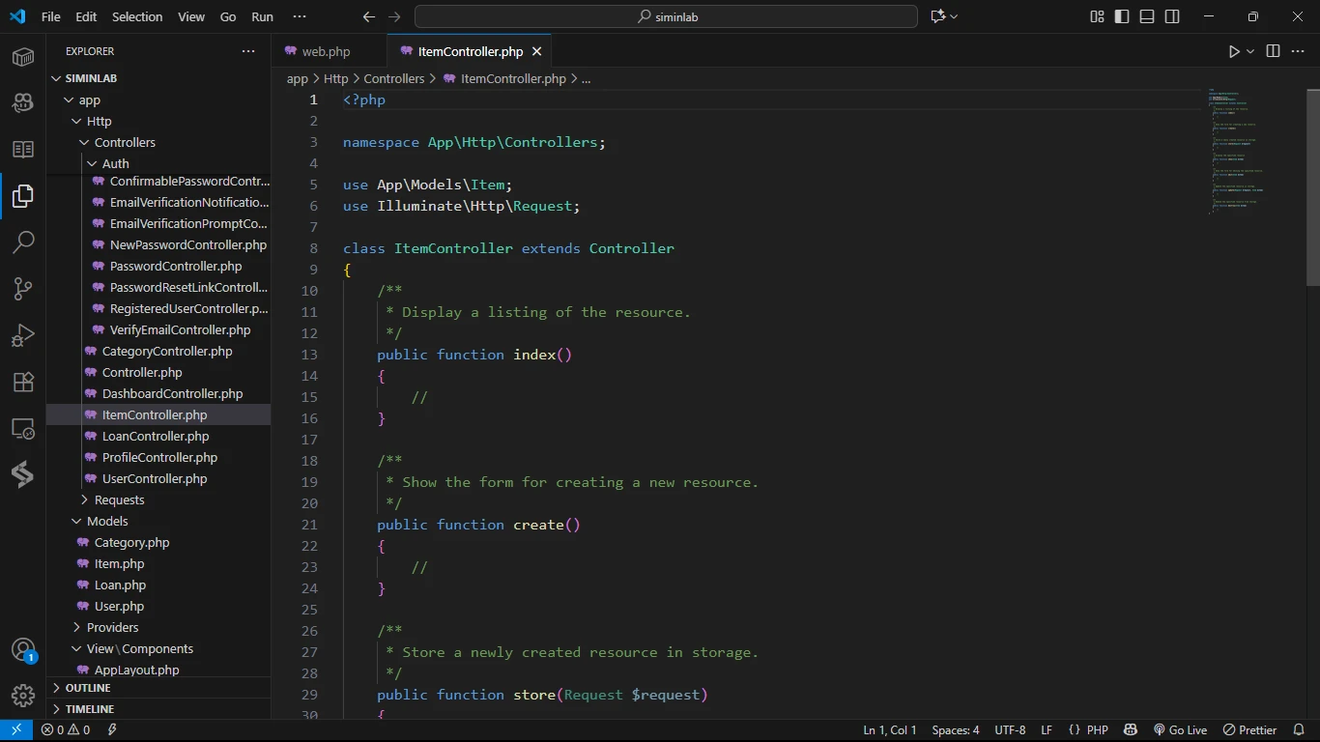Image resolution: width=1320 pixels, height=742 pixels.
Task: Open the Source Control view
Action: tap(23, 288)
